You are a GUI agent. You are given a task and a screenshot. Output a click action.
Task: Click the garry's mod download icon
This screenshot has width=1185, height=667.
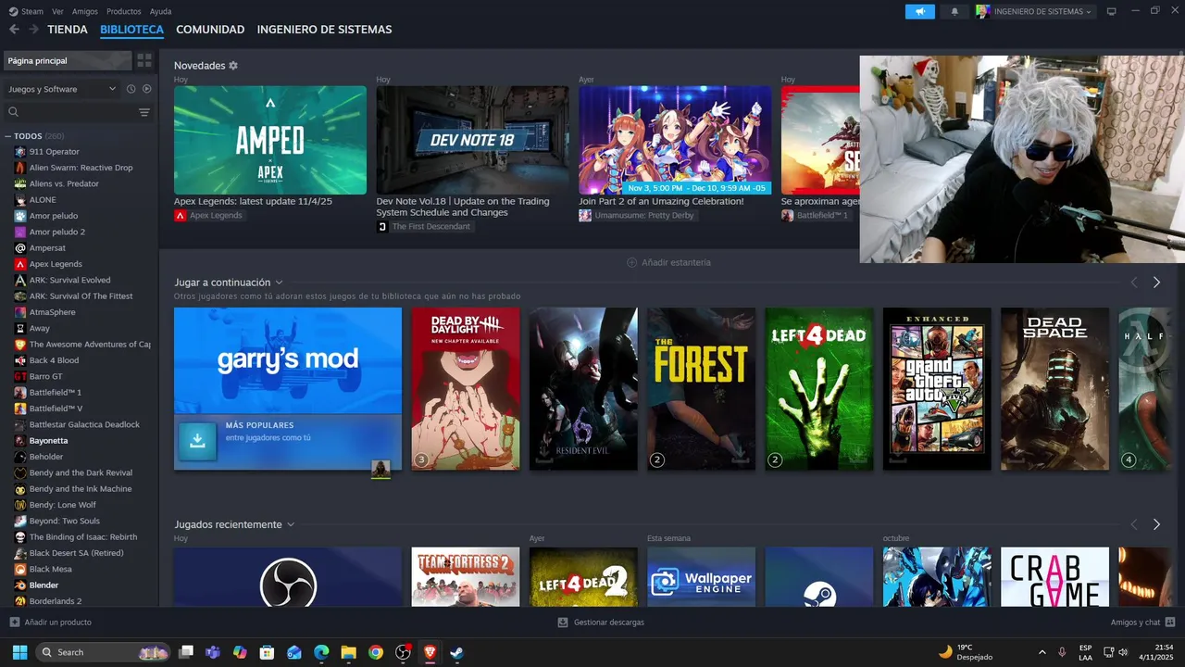[x=197, y=442]
